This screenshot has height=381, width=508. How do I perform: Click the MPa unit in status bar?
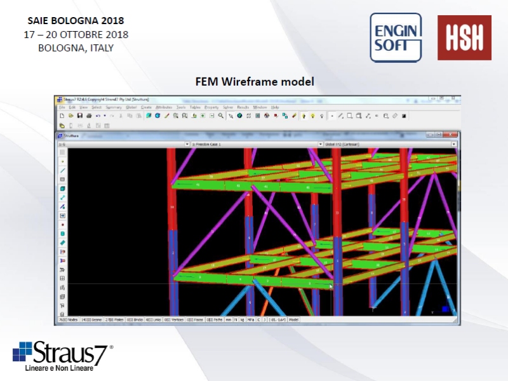click(250, 320)
